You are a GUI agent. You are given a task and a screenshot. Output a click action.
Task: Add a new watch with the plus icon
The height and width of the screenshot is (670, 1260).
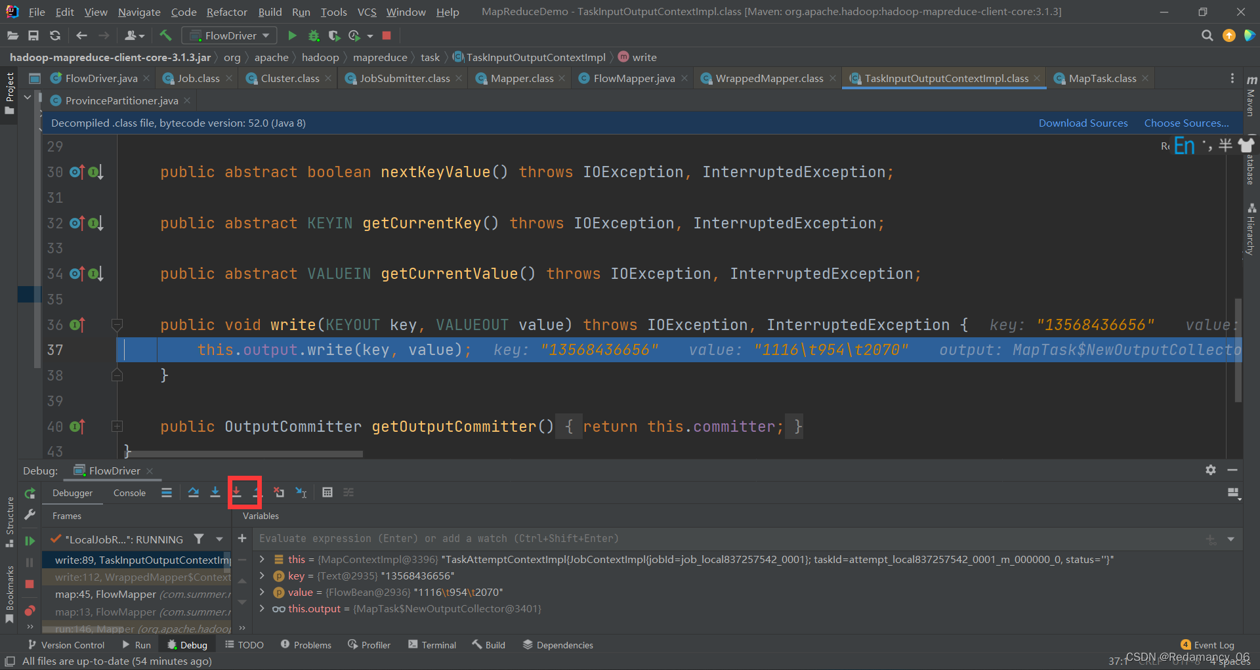(x=242, y=538)
